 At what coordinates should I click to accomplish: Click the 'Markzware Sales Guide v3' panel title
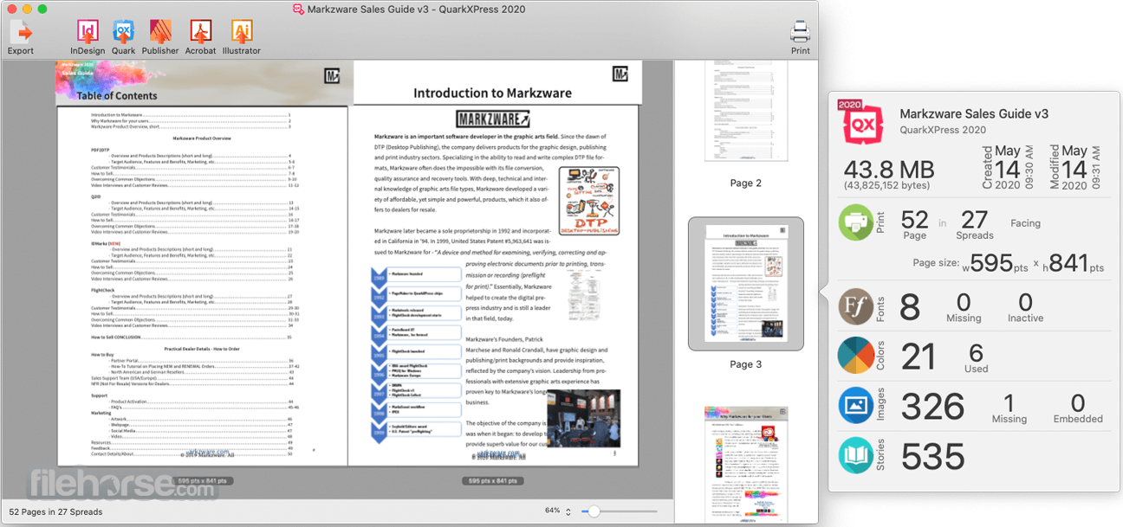pyautogui.click(x=974, y=113)
